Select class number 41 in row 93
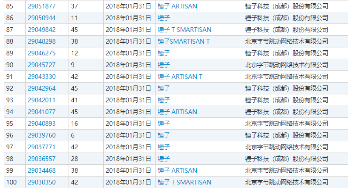 coord(74,100)
